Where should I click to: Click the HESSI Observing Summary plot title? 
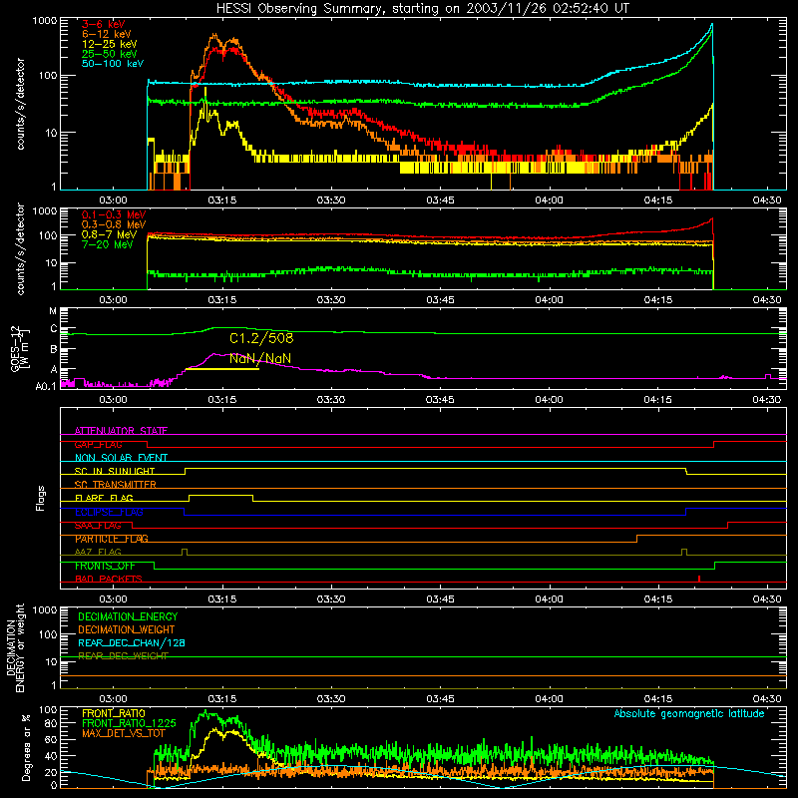point(422,9)
